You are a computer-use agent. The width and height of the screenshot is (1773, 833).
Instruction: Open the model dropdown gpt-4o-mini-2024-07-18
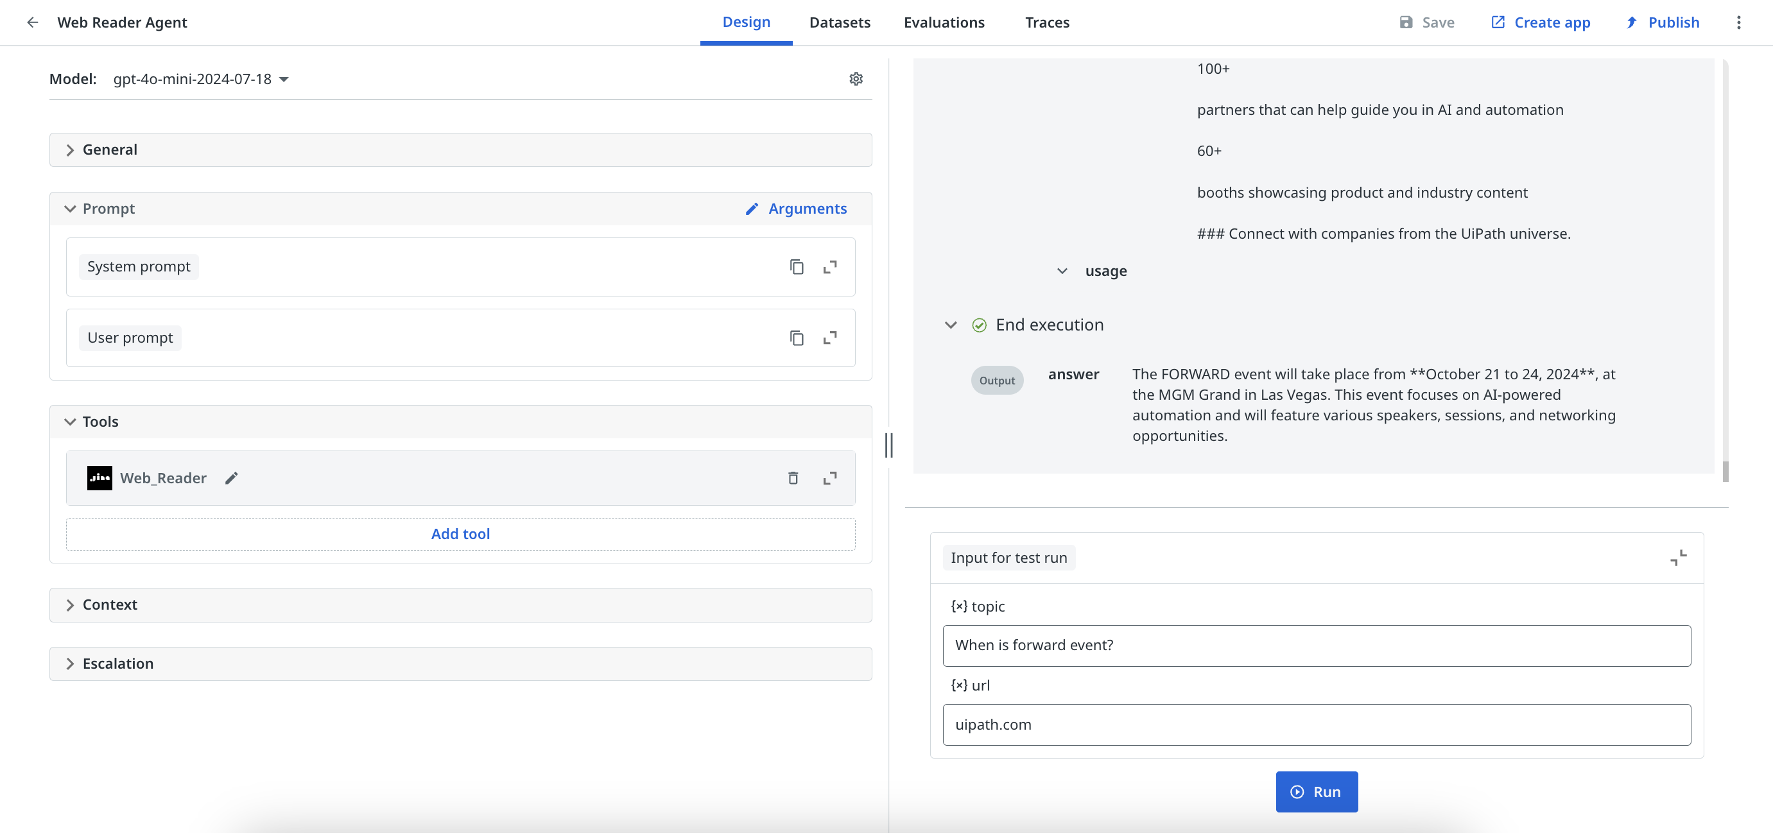tap(201, 79)
